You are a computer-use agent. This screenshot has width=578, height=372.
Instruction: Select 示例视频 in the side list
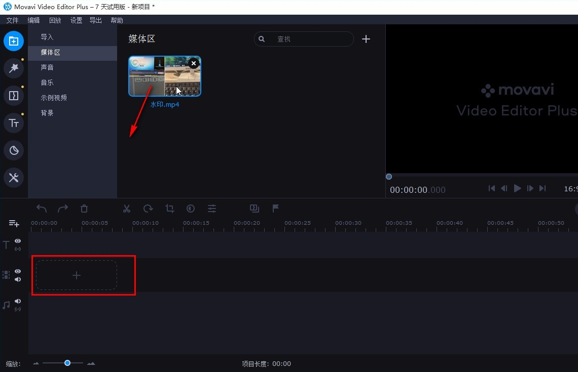pyautogui.click(x=73, y=98)
